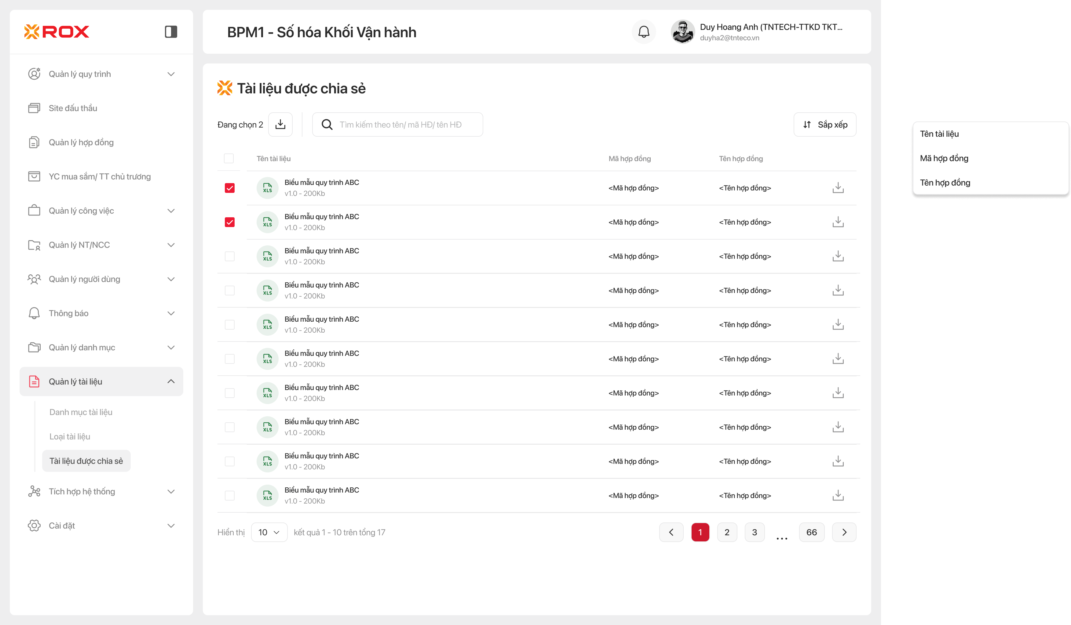
Task: Click the notification bell icon in header
Action: coord(644,32)
